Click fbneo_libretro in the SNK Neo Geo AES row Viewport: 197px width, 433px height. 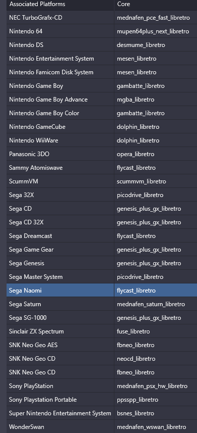(156, 345)
